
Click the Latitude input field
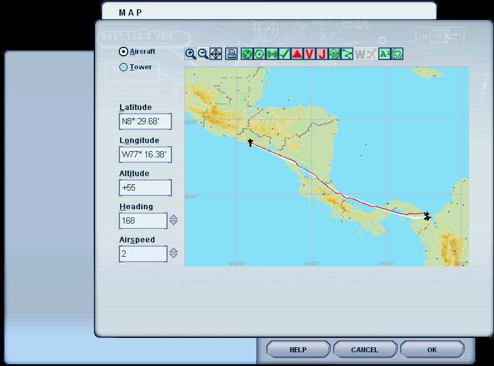[x=145, y=121]
